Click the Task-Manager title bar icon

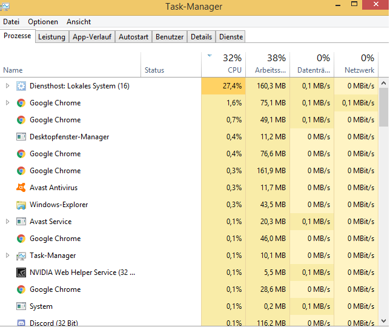coord(5,7)
